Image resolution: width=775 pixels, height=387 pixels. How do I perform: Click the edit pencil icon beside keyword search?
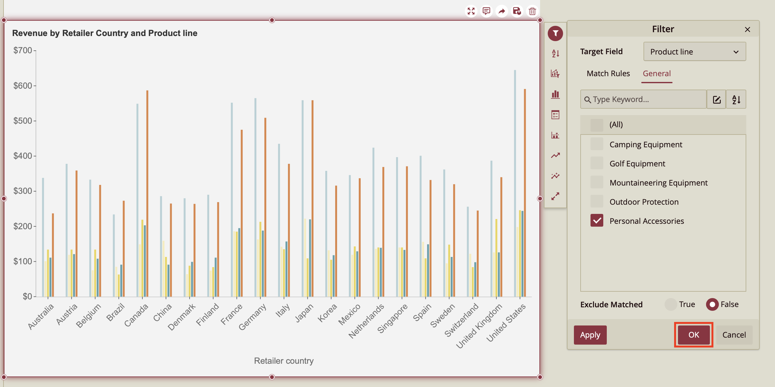click(x=717, y=99)
